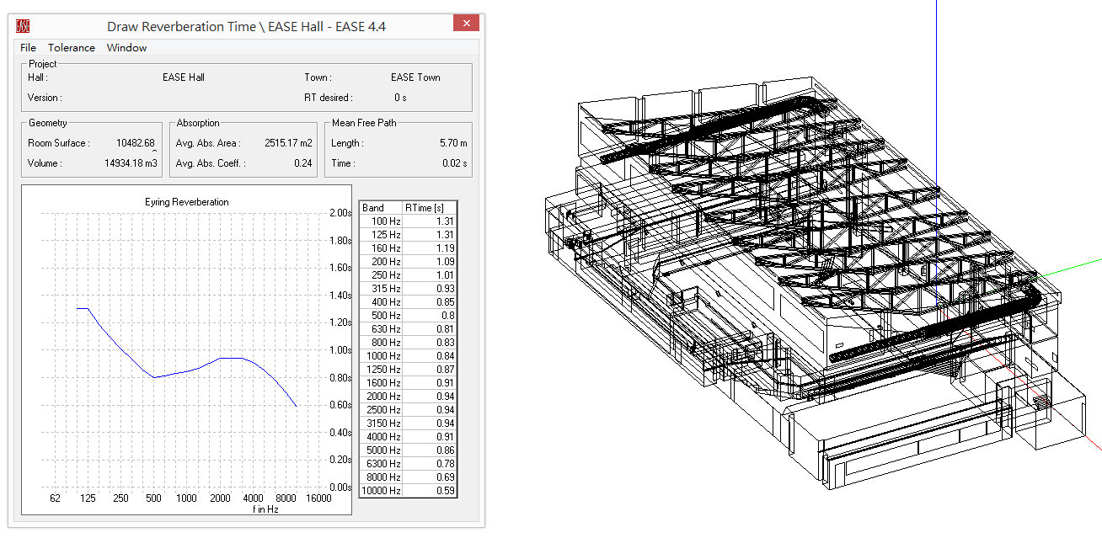This screenshot has width=1102, height=538.
Task: Select the 4000 Hz band row
Action: point(408,437)
